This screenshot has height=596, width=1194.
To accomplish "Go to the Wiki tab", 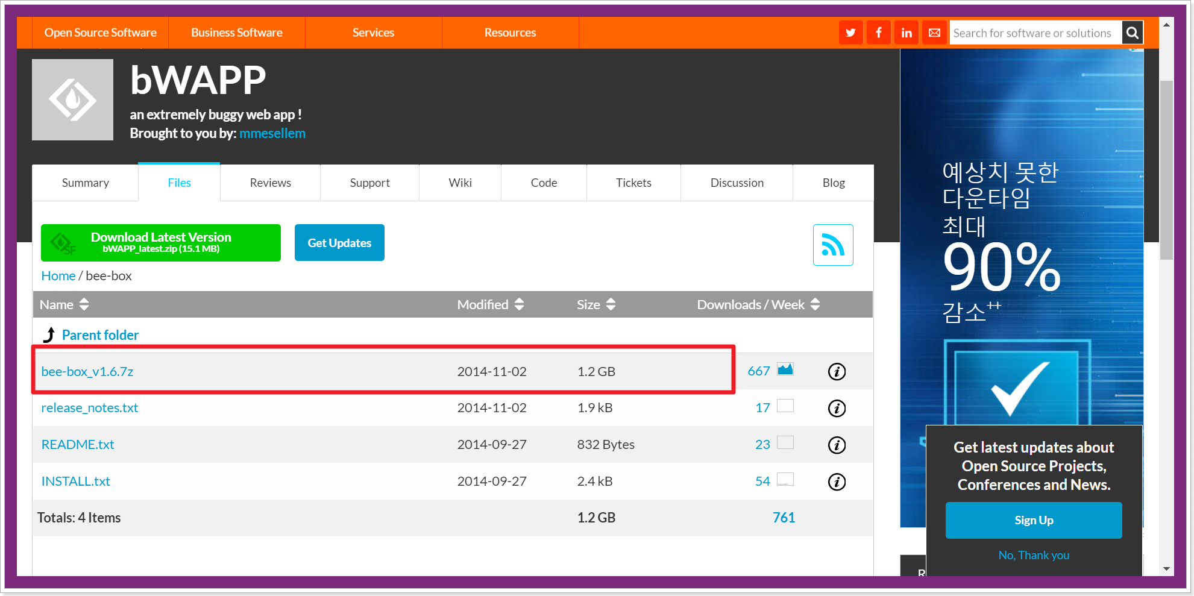I will click(x=460, y=183).
